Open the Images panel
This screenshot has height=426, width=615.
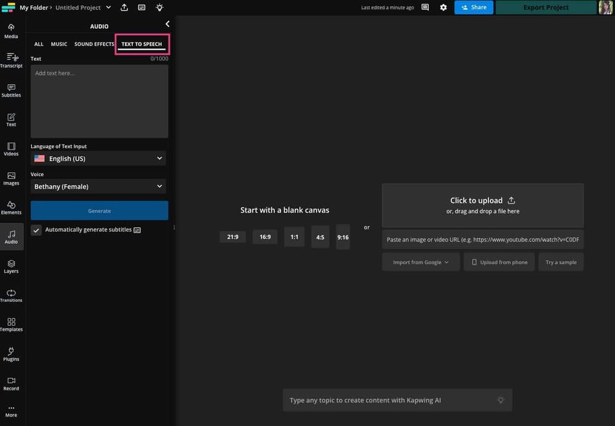tap(11, 178)
